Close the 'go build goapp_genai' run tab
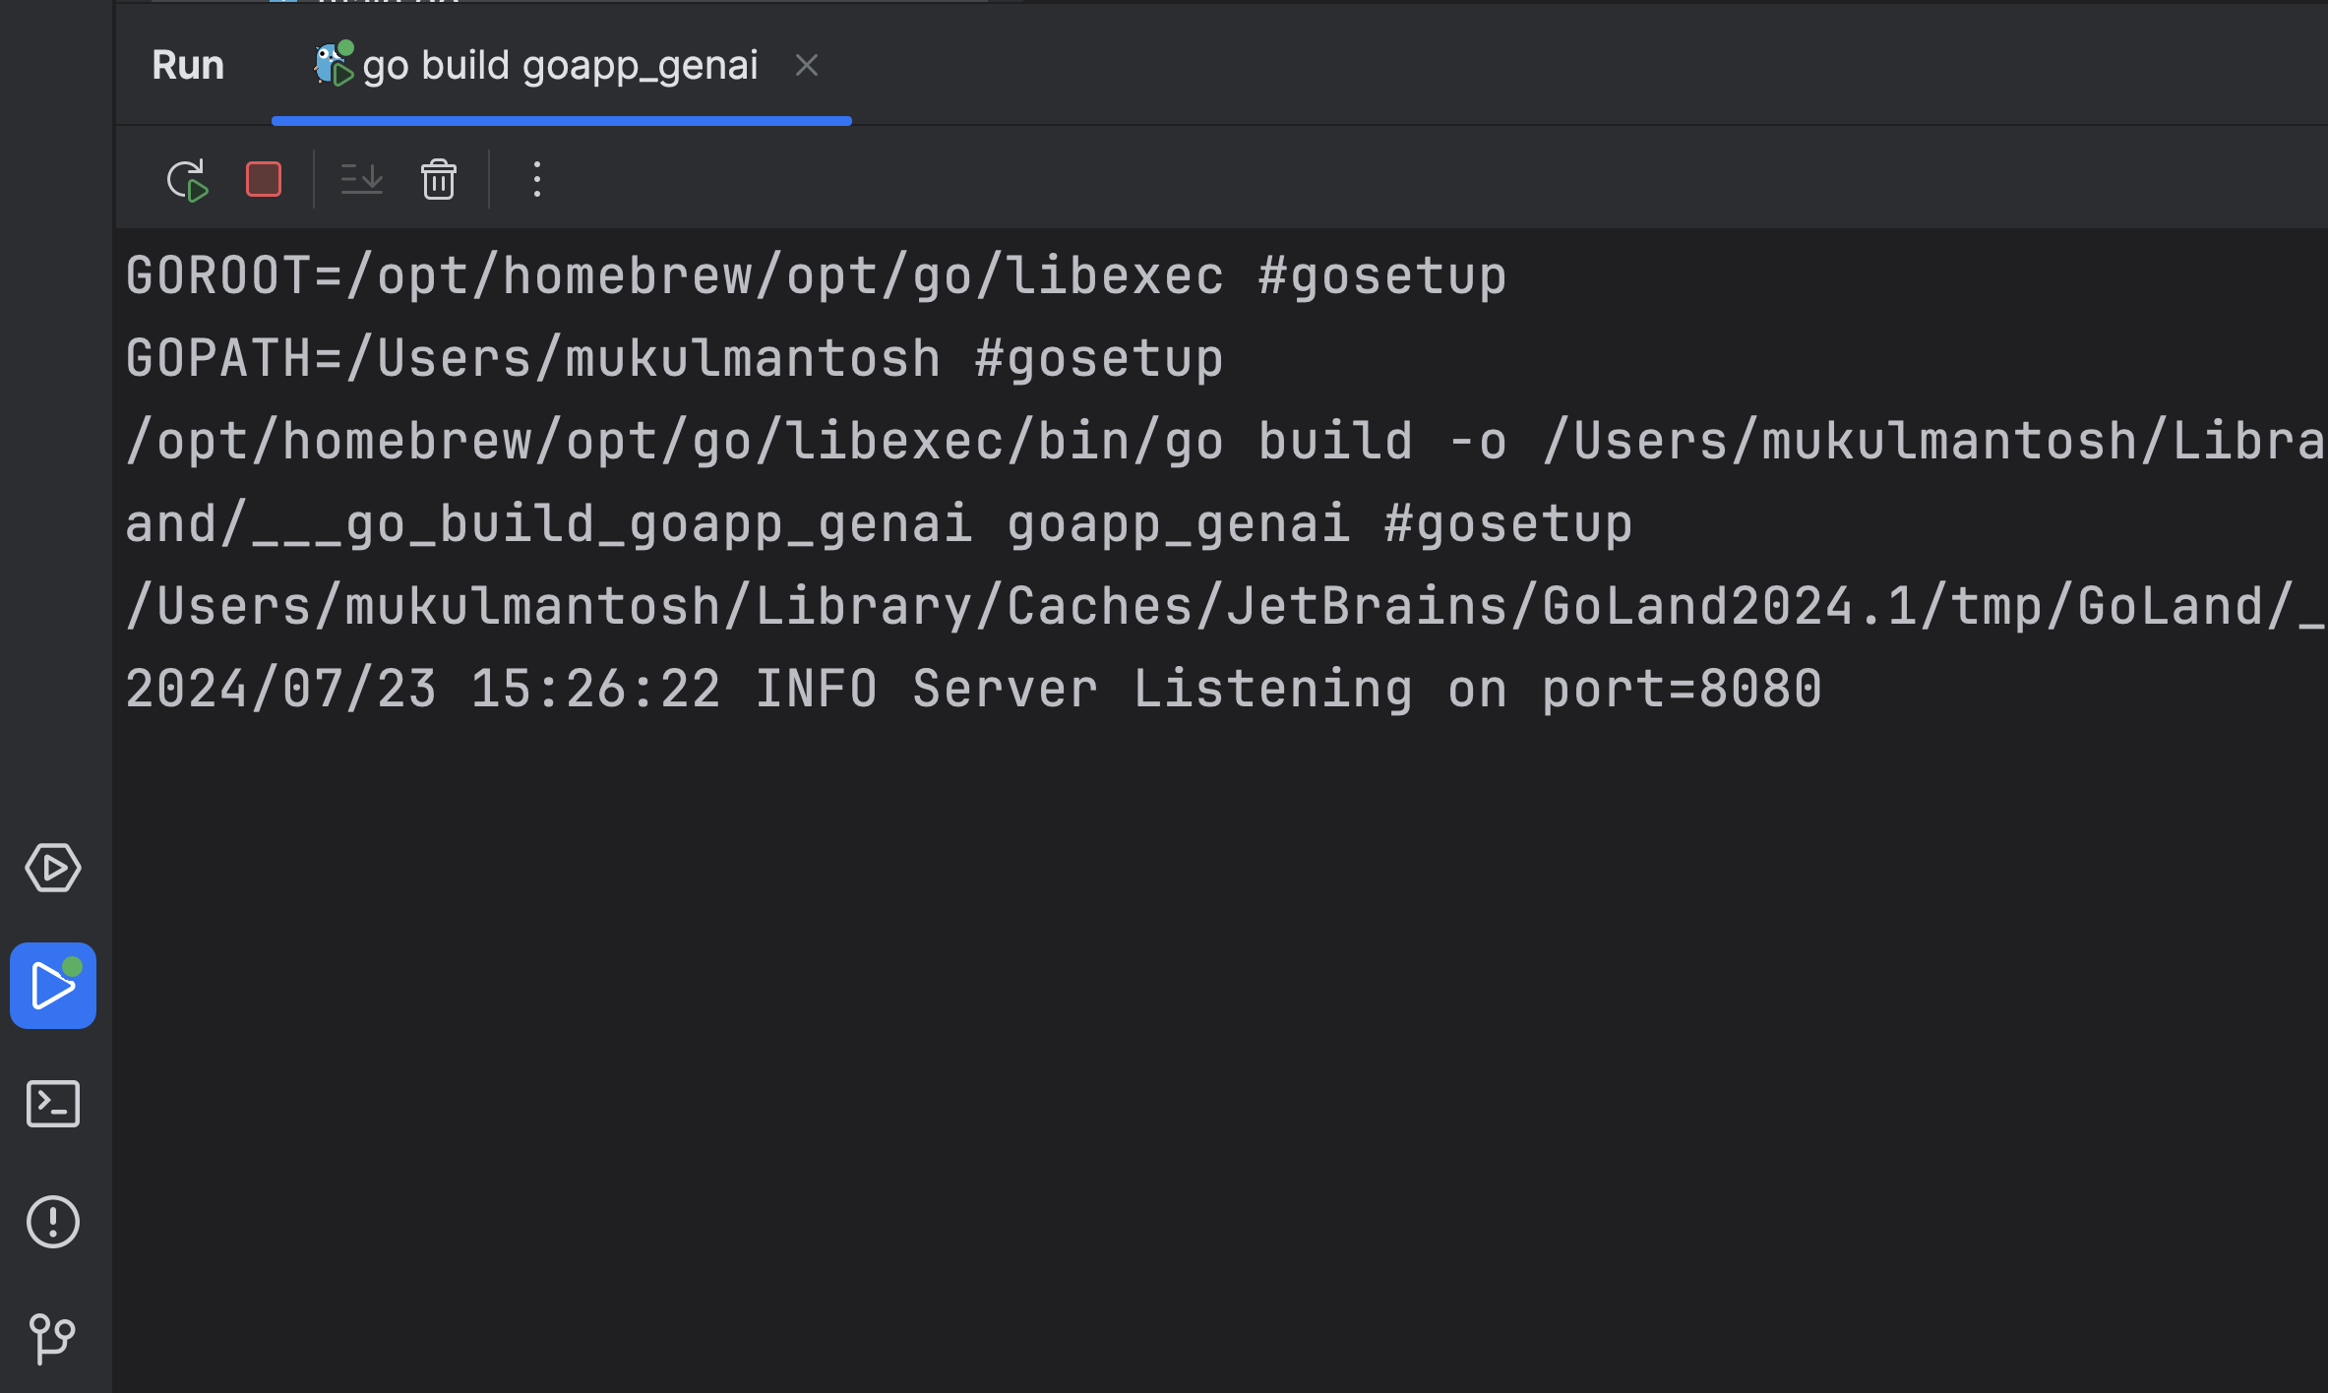 click(807, 66)
